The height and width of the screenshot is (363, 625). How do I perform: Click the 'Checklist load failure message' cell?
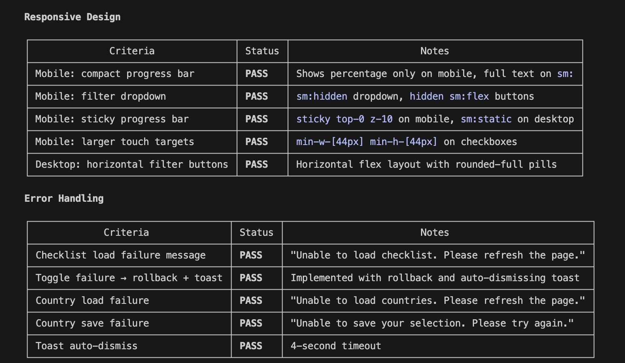click(121, 255)
